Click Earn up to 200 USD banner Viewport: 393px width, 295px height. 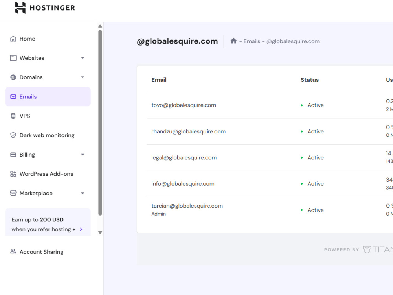point(48,222)
